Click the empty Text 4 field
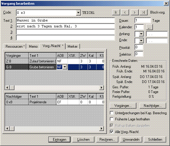The height and width of the screenshot is (146, 170). pyautogui.click(x=66, y=38)
